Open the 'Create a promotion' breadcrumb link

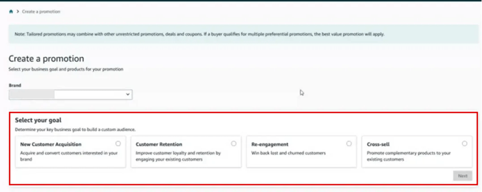pos(41,11)
